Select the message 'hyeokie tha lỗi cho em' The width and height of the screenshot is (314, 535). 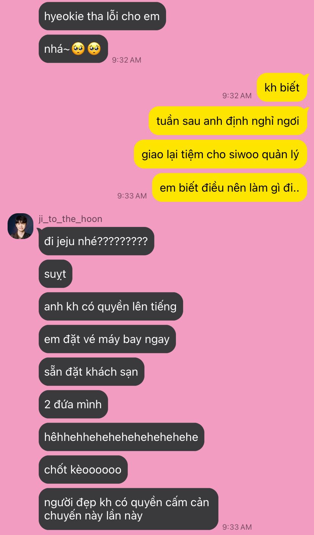click(102, 16)
